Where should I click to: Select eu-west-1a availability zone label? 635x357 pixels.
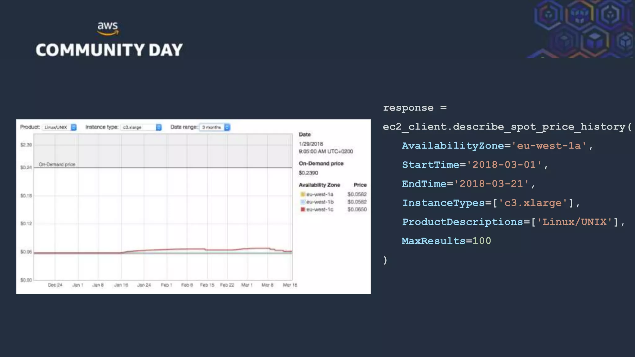(320, 194)
